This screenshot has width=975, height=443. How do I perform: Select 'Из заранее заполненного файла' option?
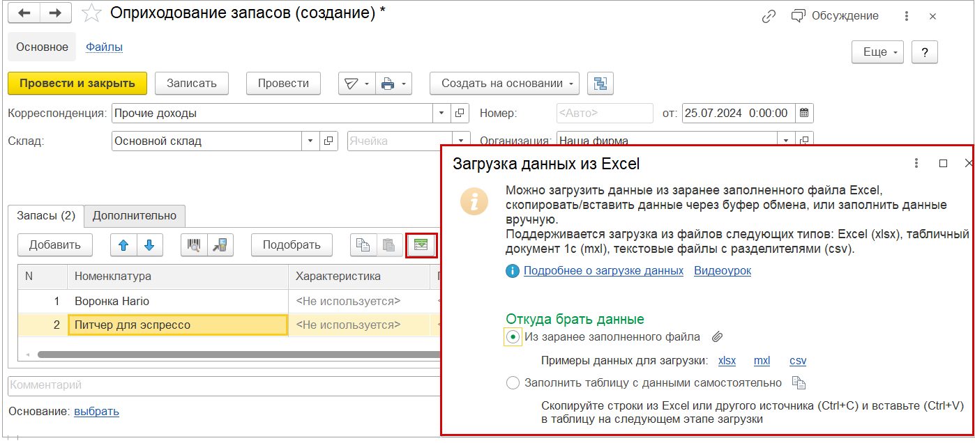(x=513, y=337)
